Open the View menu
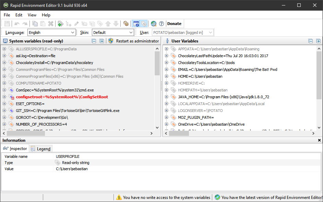 (x=32, y=15)
